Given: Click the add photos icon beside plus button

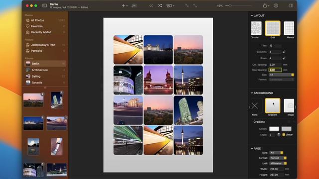Looking at the screenshot, I should pos(134,5).
